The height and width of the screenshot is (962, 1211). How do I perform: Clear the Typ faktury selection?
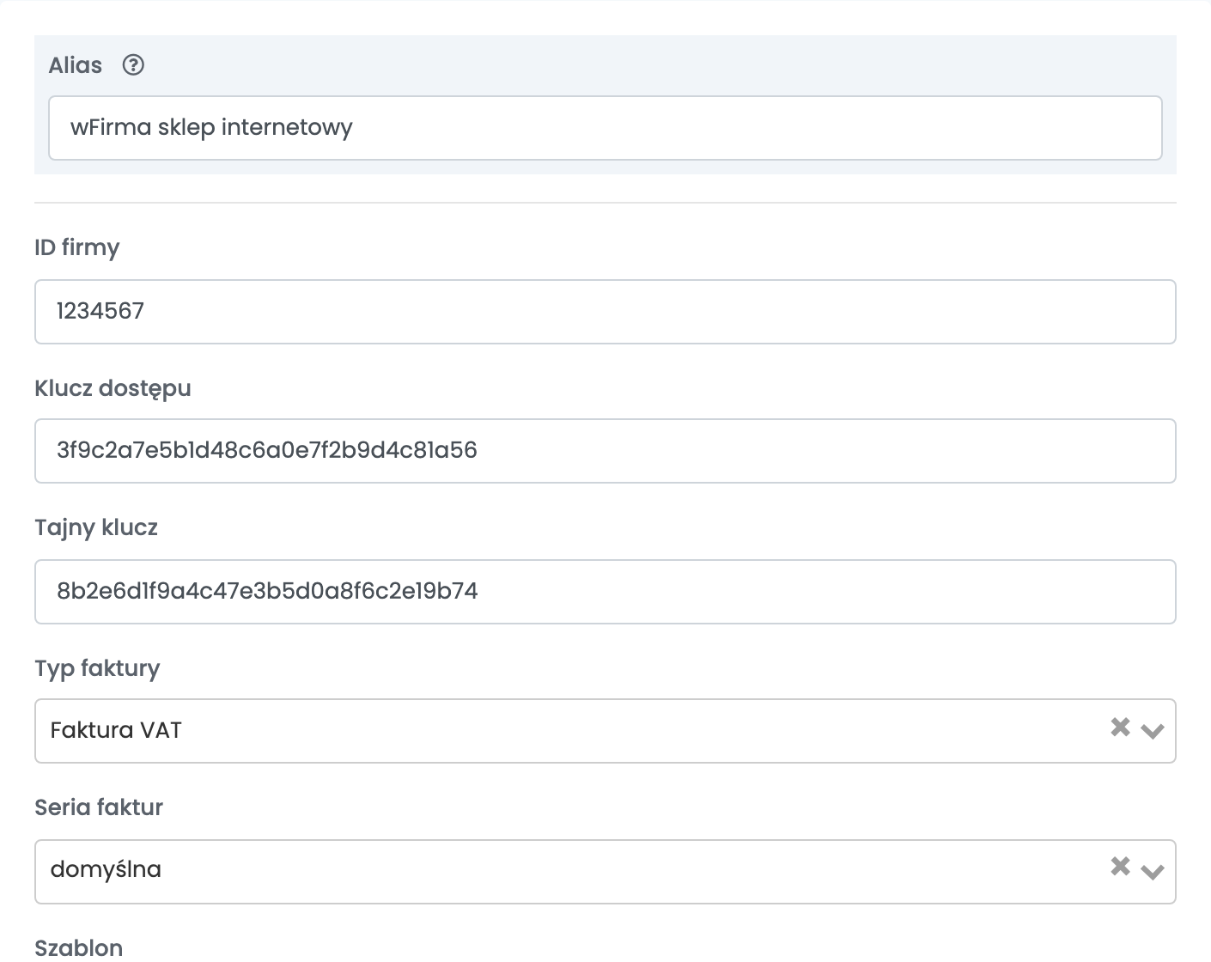coord(1120,728)
